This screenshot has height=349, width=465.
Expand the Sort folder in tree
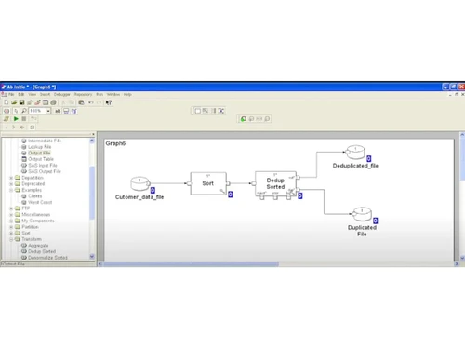click(x=11, y=233)
